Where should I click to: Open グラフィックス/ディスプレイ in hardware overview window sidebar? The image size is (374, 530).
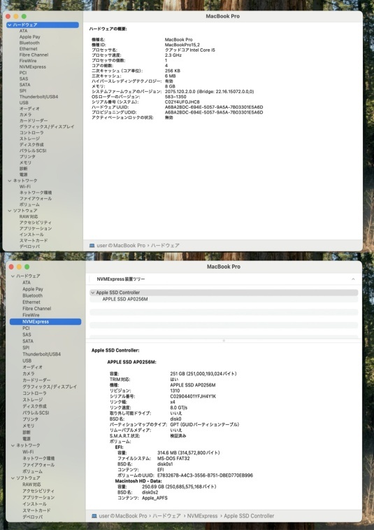pyautogui.click(x=47, y=127)
